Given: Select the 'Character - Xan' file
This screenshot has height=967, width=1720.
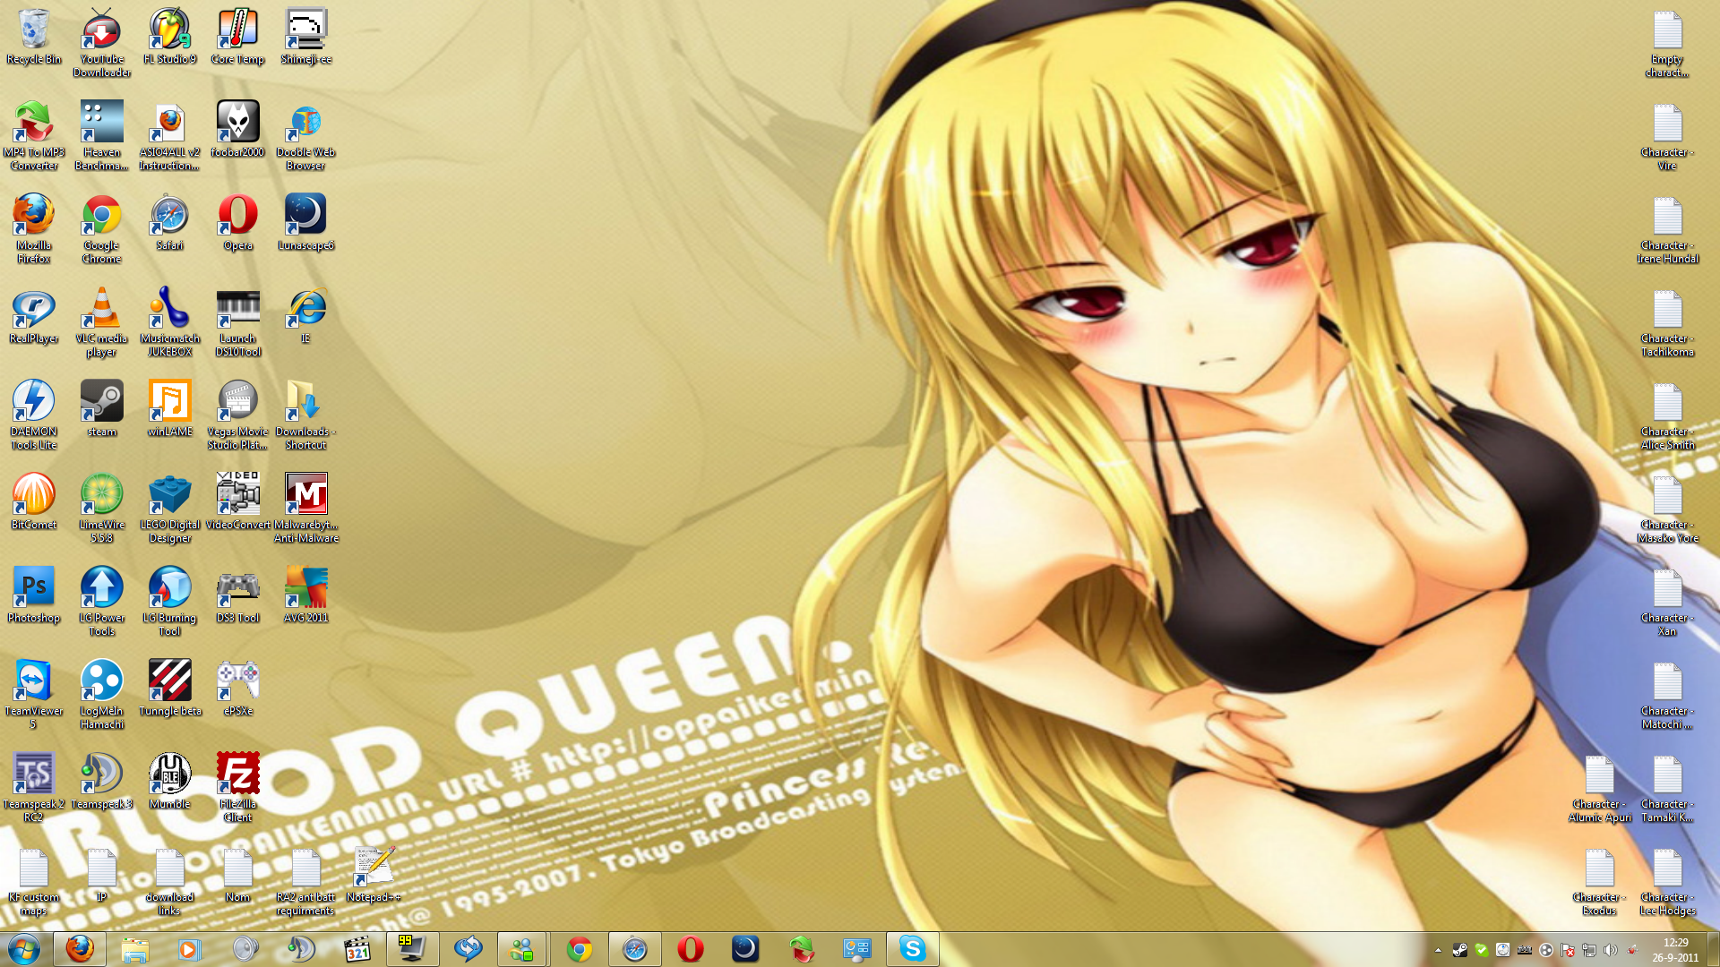Looking at the screenshot, I should pos(1668,602).
